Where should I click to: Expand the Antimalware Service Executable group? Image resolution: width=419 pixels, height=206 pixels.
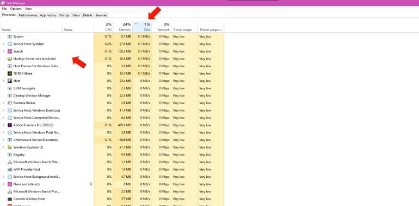3,140
